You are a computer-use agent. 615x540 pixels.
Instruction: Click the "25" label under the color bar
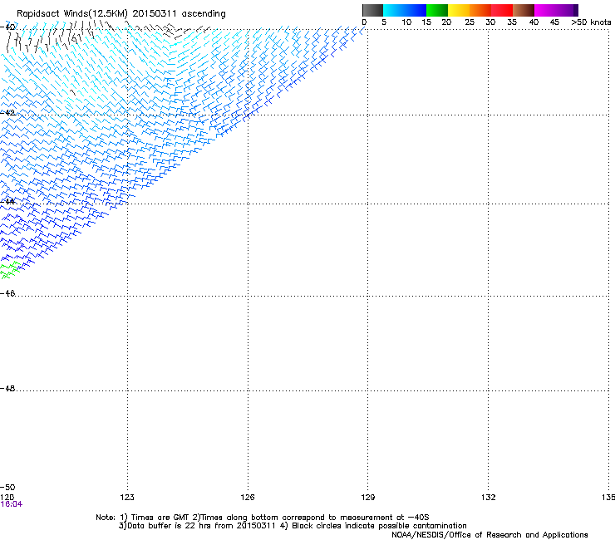(470, 22)
